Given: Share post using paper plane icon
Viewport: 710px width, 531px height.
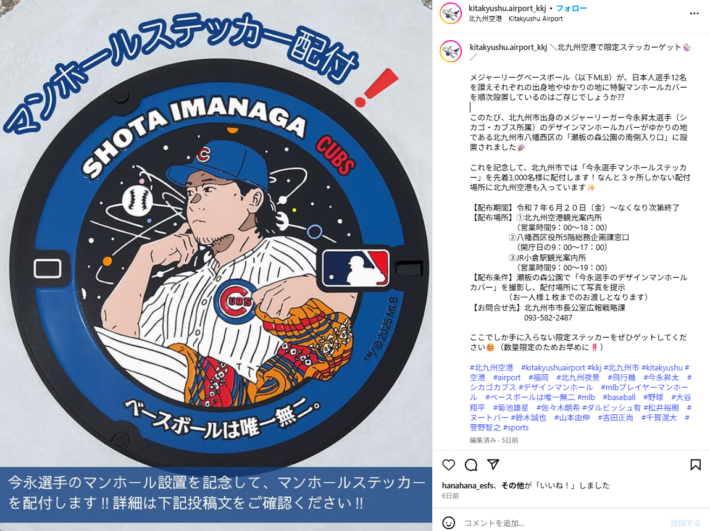Looking at the screenshot, I should pos(493,464).
